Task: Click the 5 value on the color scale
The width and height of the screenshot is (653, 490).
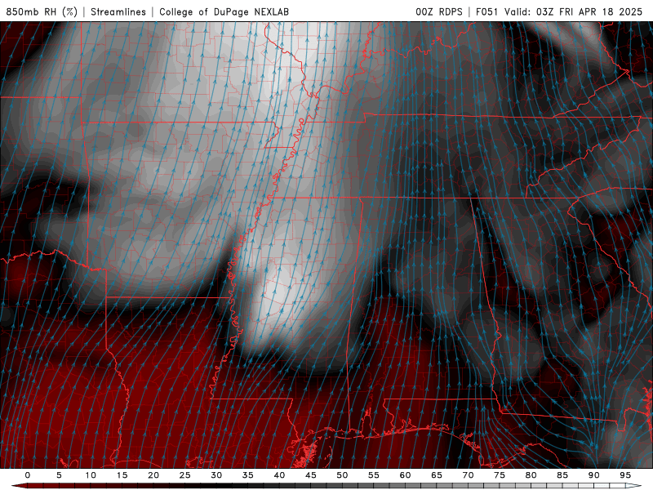Action: (x=59, y=475)
